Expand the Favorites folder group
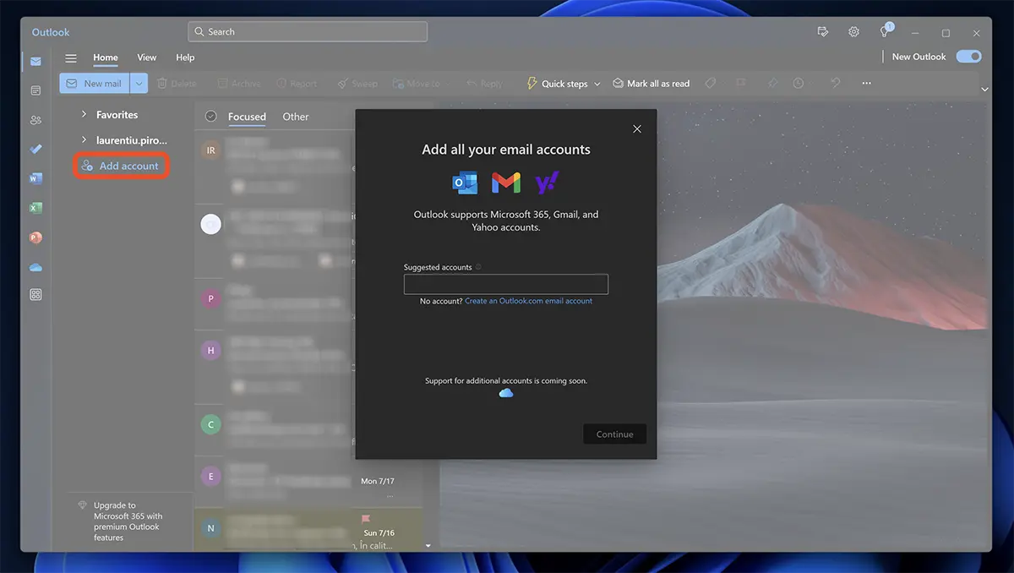 84,114
